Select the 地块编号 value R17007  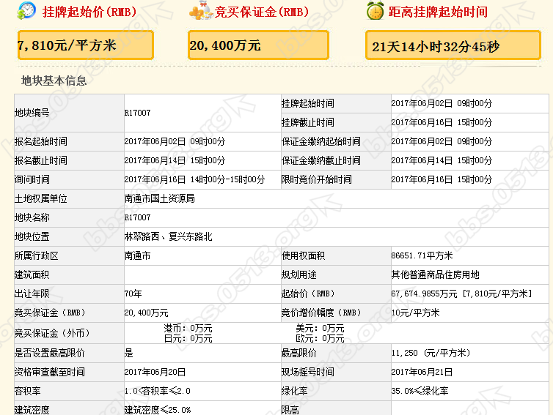point(138,113)
